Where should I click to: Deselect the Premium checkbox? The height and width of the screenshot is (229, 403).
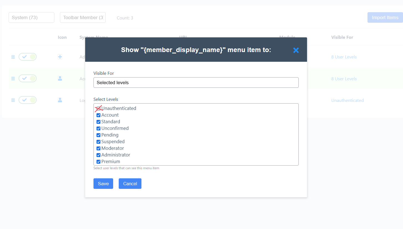98,162
